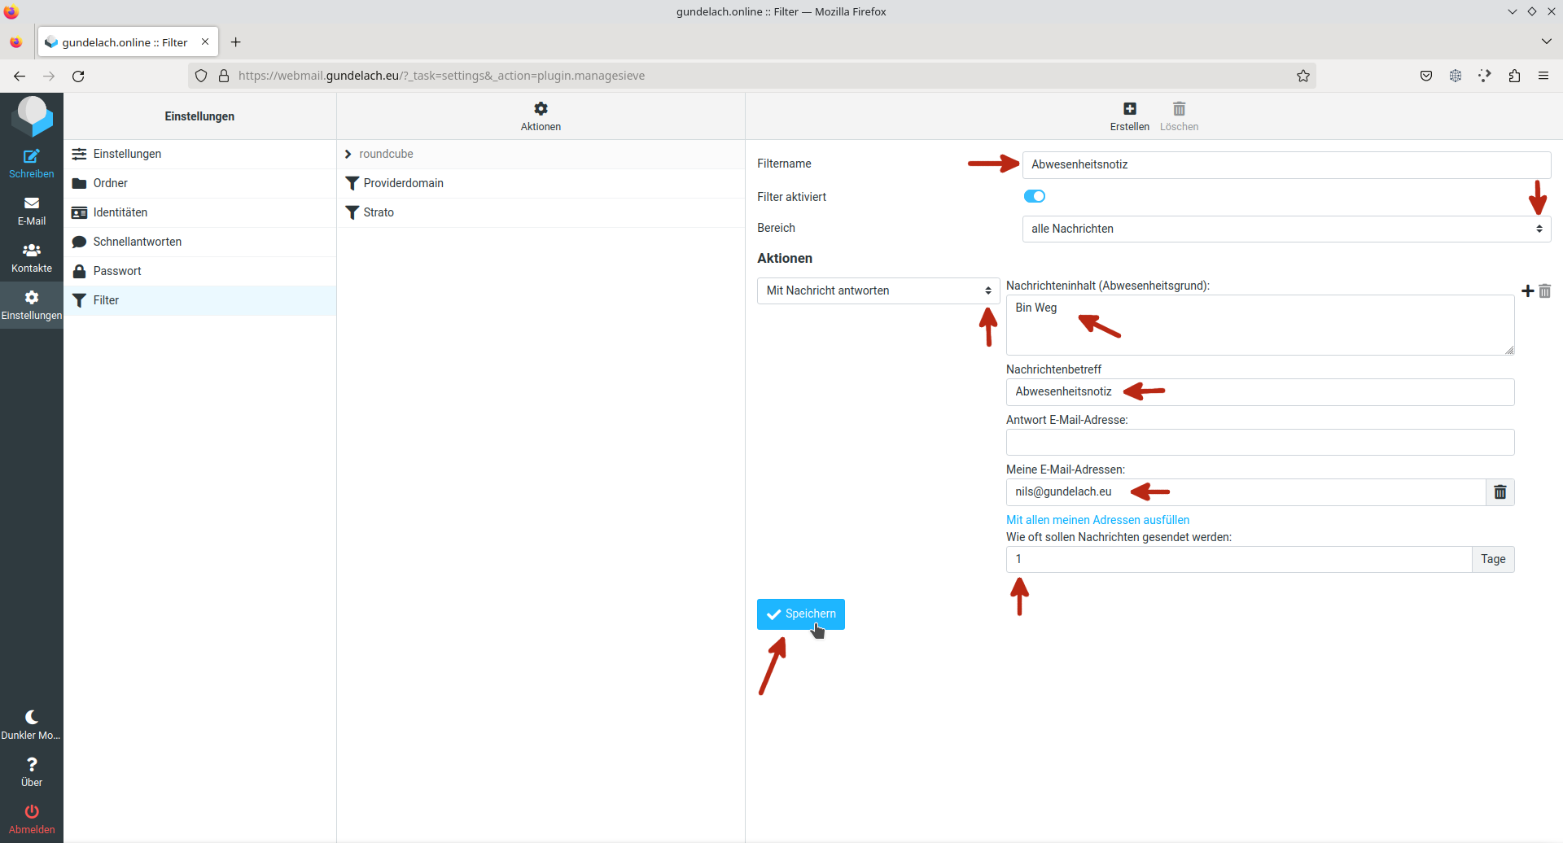Add another action with plus icon

(1527, 291)
